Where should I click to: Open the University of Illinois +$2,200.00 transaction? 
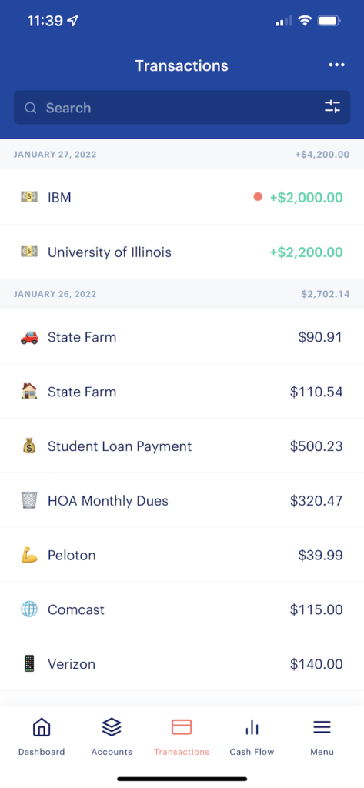(x=182, y=252)
